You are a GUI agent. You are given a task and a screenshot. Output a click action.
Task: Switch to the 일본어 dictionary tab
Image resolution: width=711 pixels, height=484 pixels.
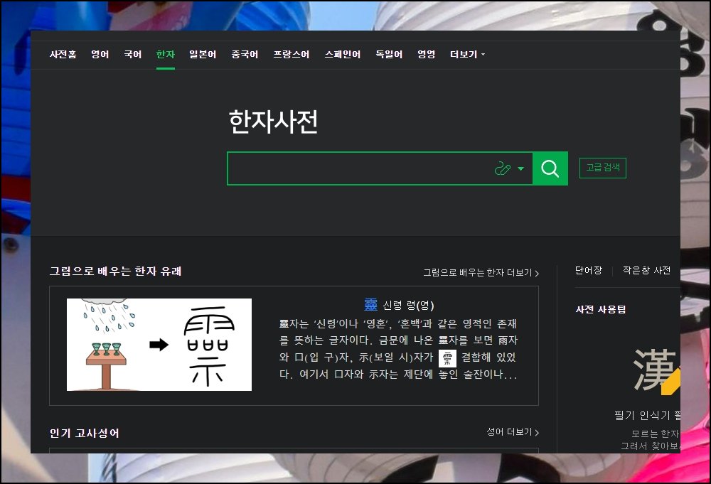click(x=203, y=55)
